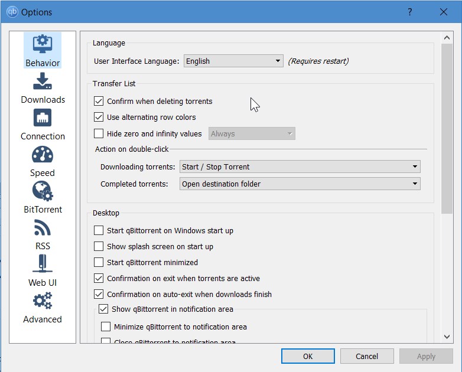The height and width of the screenshot is (372, 462).
Task: Enable Minimize qBittorrent to notification area
Action: 106,327
